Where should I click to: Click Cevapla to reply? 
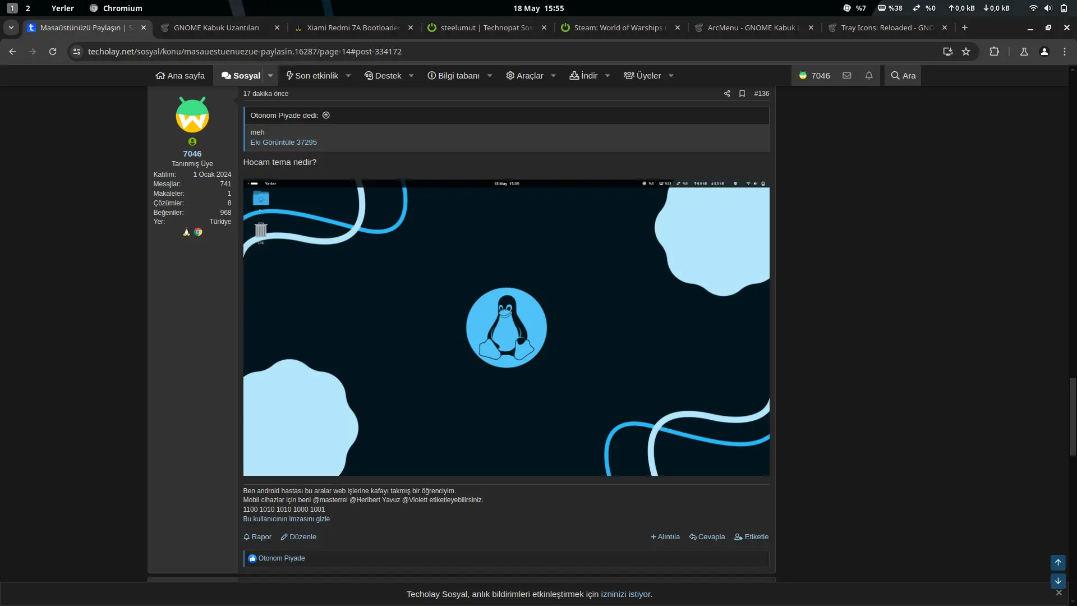707,537
